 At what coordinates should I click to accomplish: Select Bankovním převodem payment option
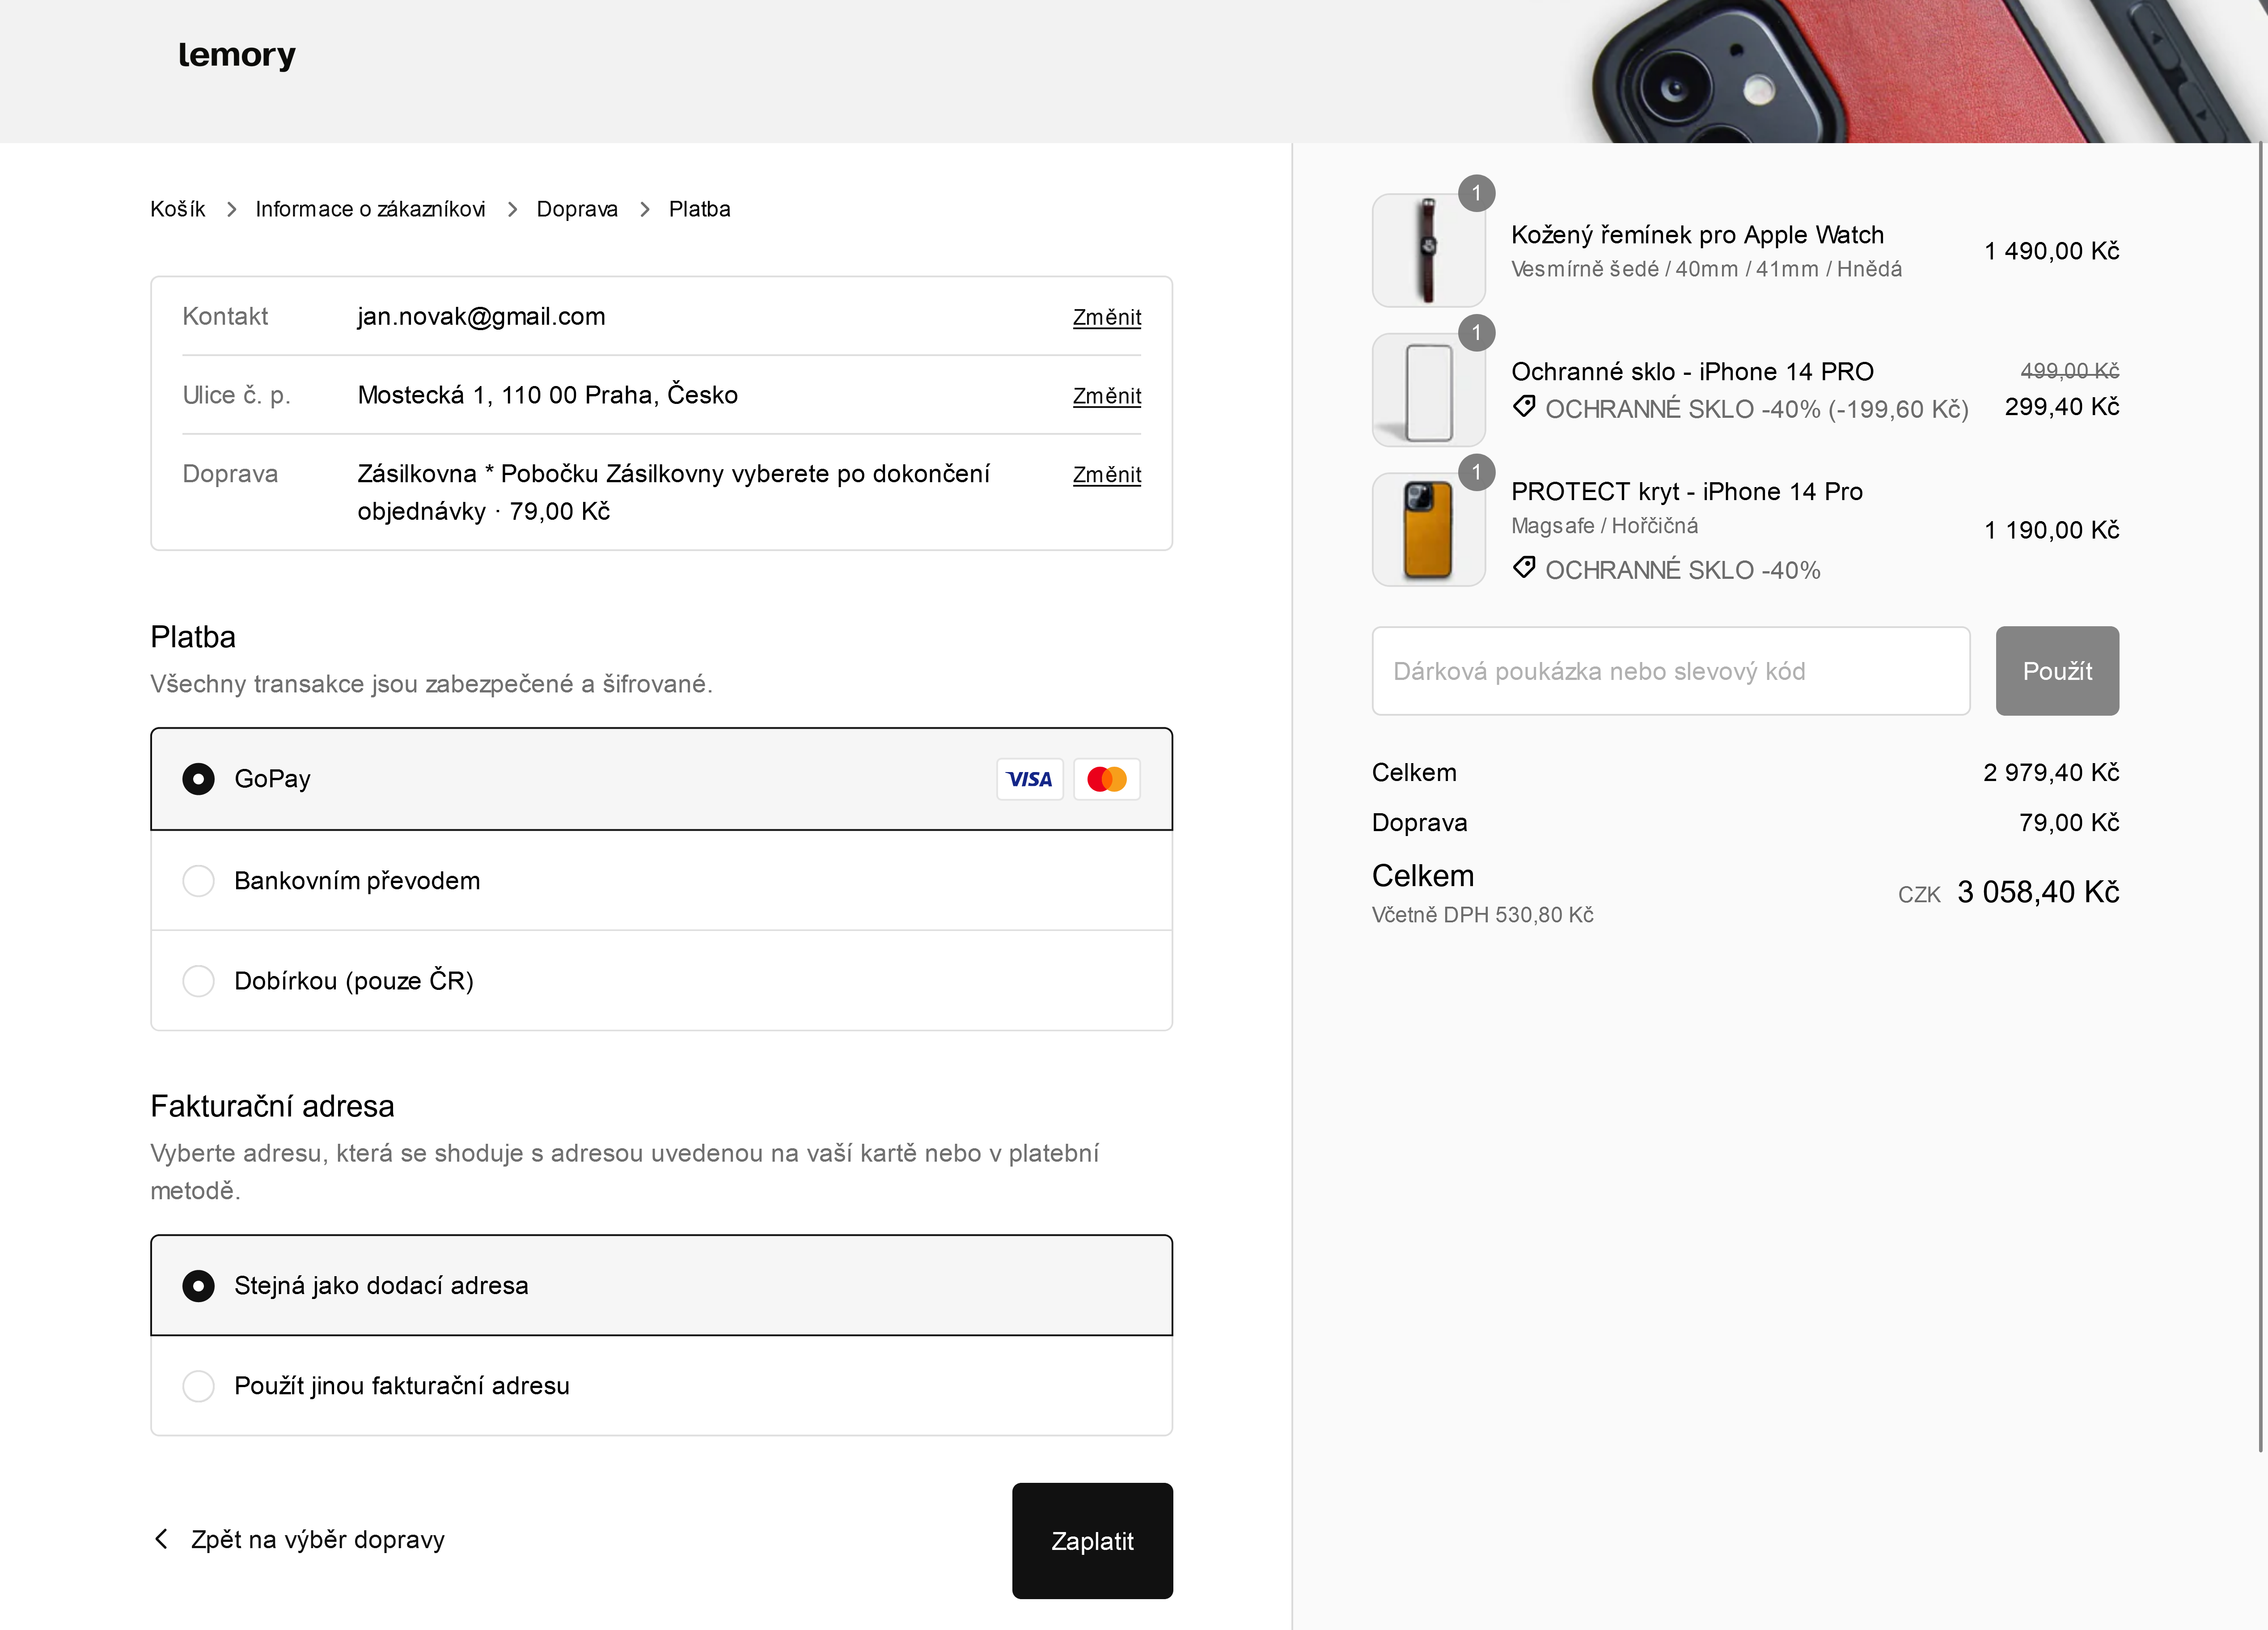[x=661, y=881]
